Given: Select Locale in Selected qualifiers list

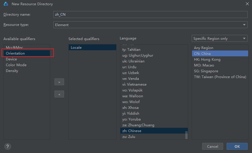Looking at the screenshot, I should pyautogui.click(x=76, y=48).
